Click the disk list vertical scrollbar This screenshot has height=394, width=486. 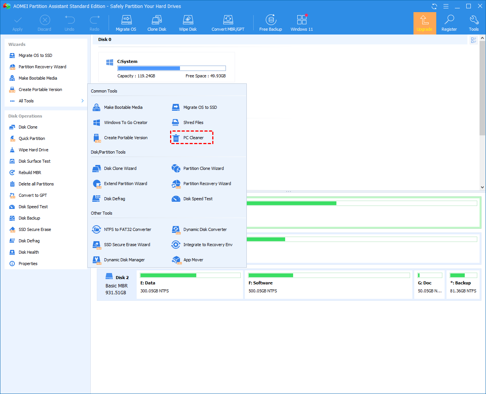(482, 88)
